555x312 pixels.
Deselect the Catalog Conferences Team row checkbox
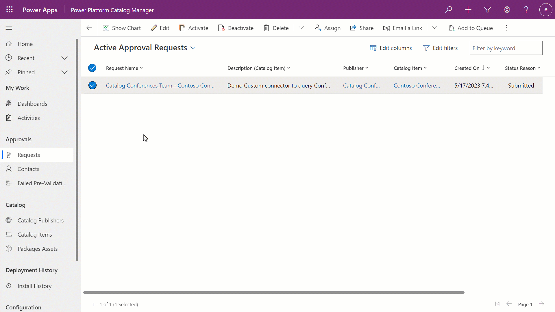92,85
